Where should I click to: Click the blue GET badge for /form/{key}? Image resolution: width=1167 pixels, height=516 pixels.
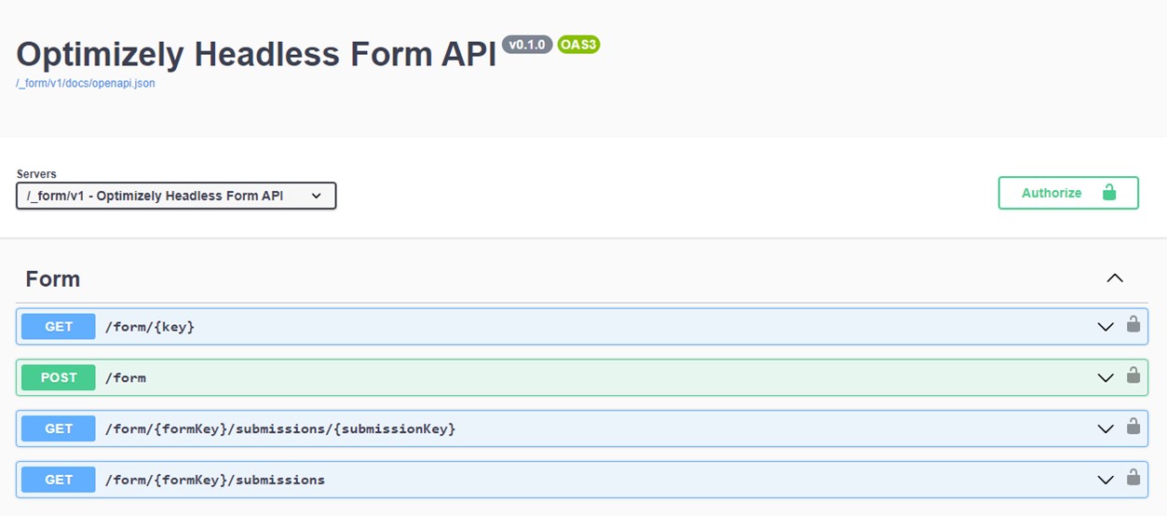(x=59, y=326)
